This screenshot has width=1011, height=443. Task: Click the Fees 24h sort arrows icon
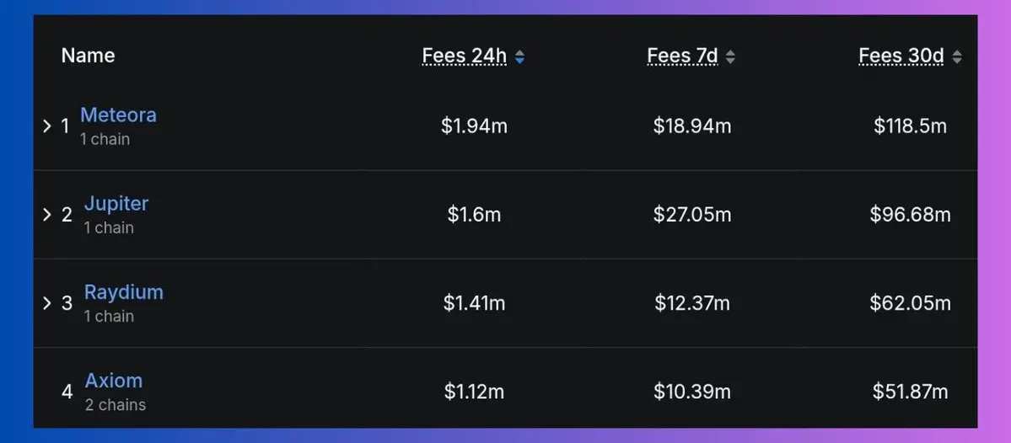[x=519, y=57]
